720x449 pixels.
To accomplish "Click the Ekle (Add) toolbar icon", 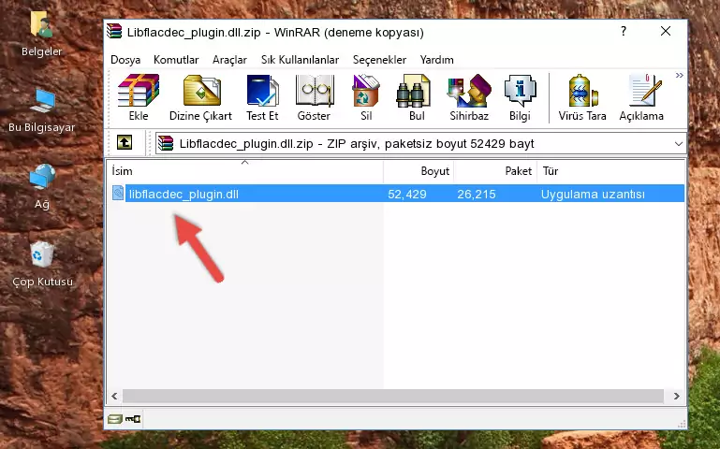I will tap(139, 97).
